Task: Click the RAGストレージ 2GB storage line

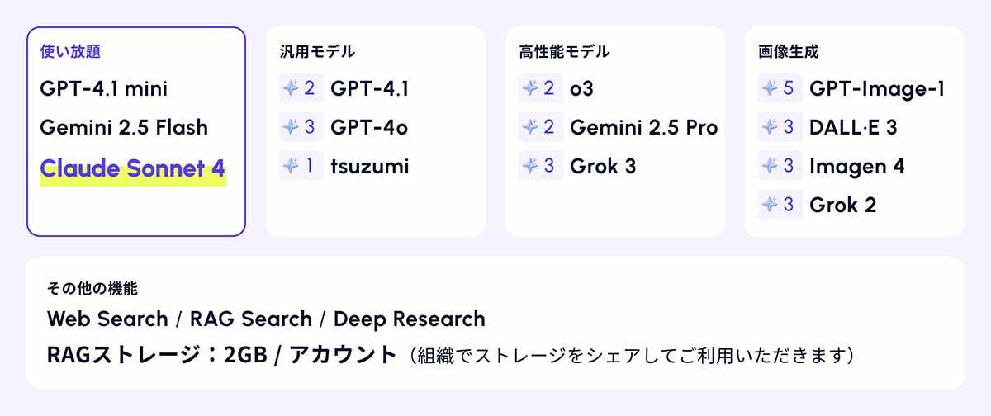Action: click(223, 356)
